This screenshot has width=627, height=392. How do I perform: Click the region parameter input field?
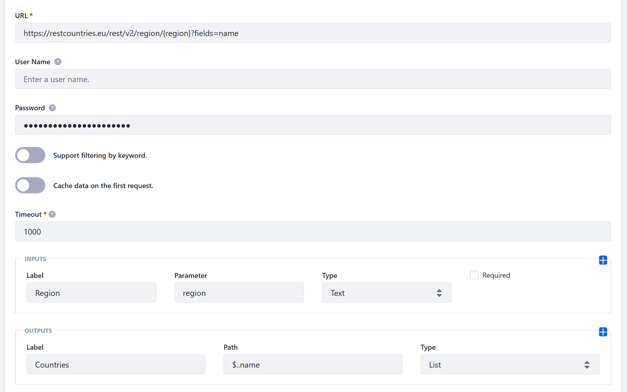click(239, 293)
